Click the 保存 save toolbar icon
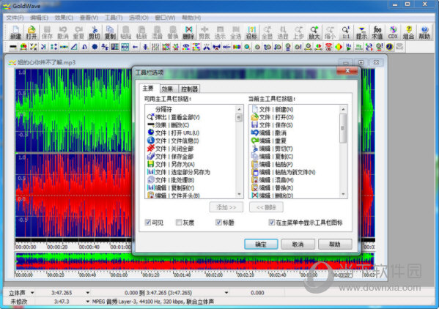Image resolution: width=439 pixels, height=309 pixels. coord(47,32)
